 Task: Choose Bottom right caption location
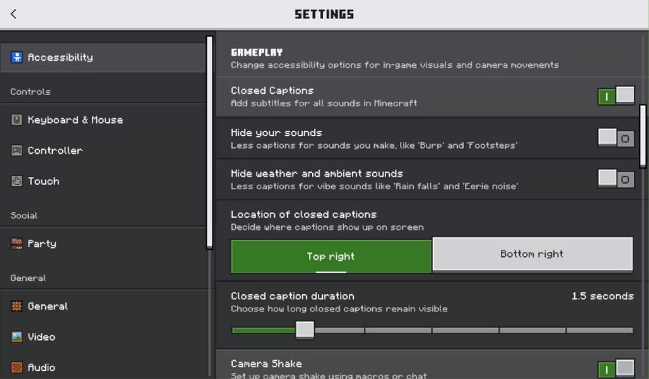(532, 254)
